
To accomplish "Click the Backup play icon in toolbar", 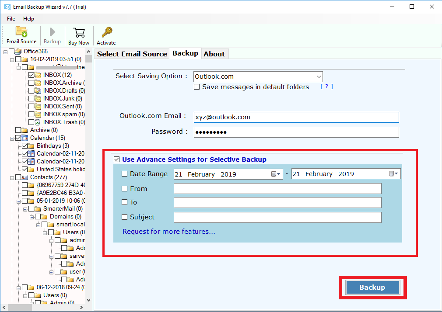I will point(52,32).
